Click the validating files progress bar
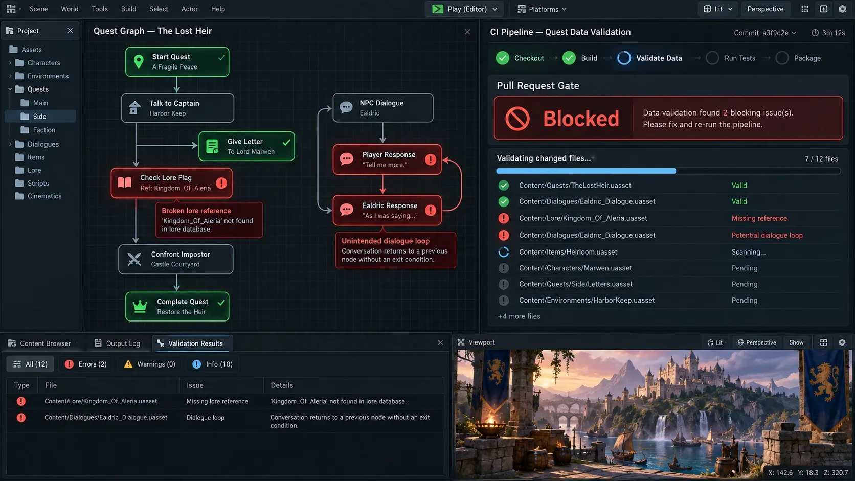 pos(668,171)
